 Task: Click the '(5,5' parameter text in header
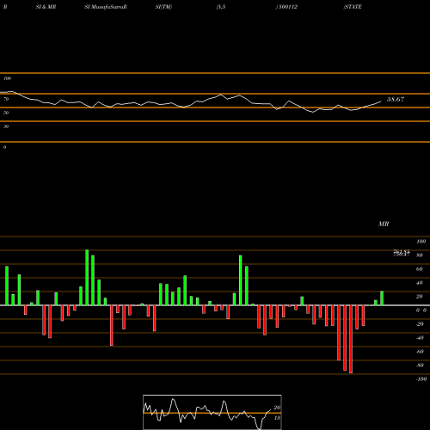tap(221, 7)
